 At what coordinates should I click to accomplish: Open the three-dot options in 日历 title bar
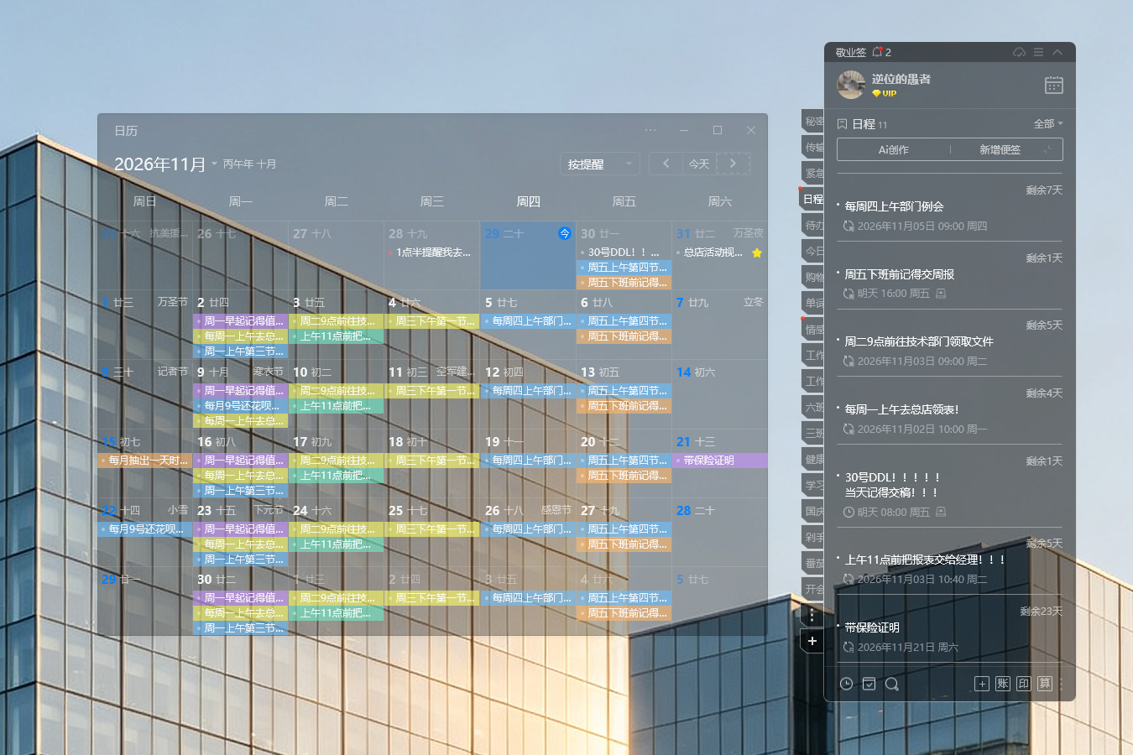[650, 130]
